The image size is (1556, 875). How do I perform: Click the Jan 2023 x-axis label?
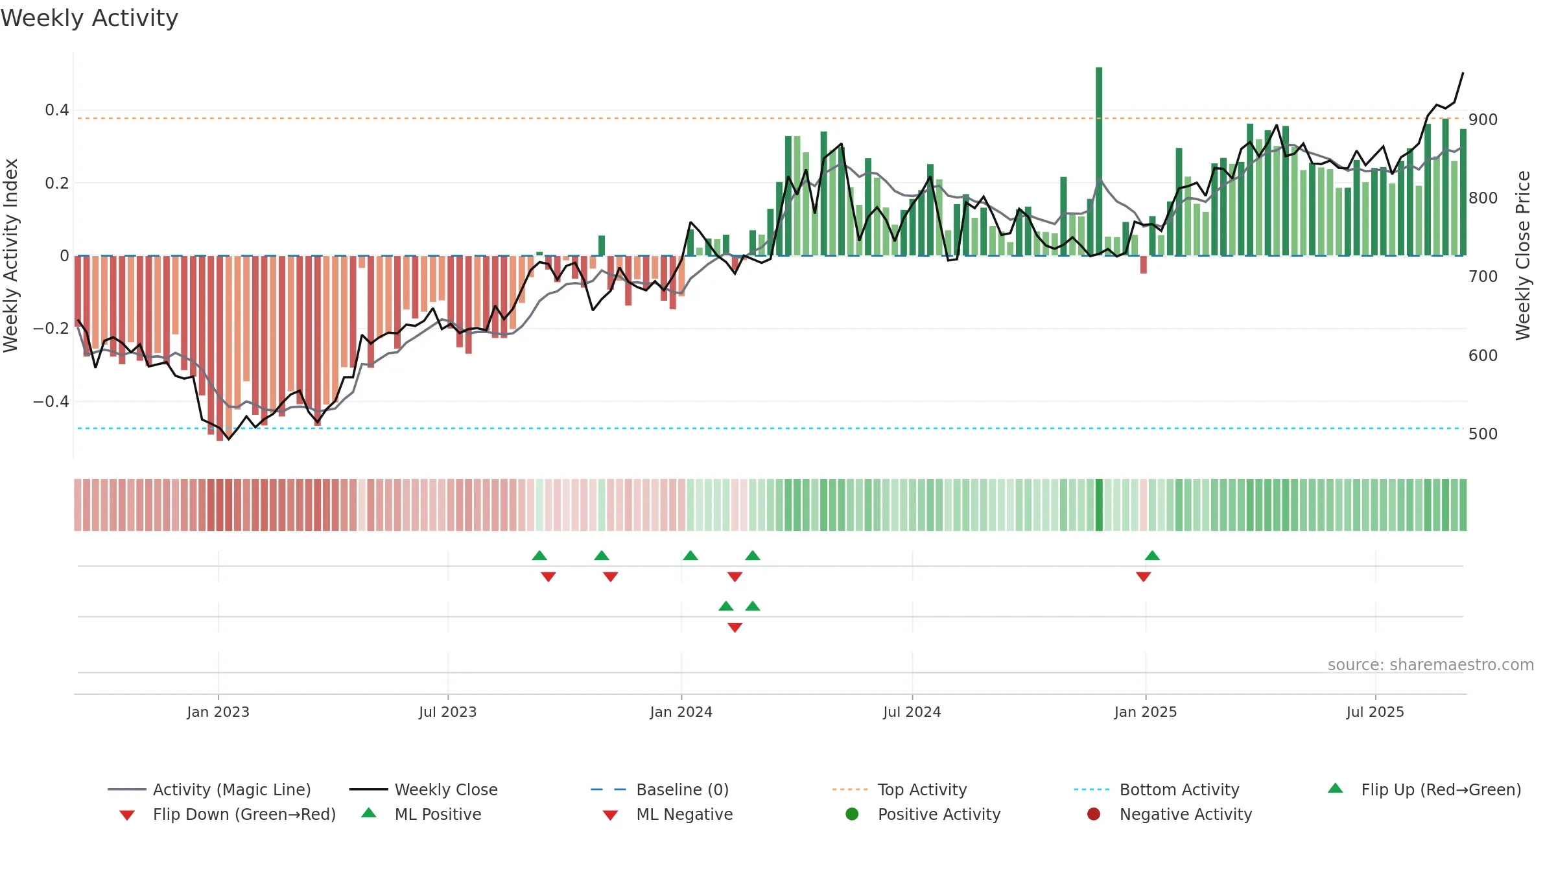click(x=218, y=712)
